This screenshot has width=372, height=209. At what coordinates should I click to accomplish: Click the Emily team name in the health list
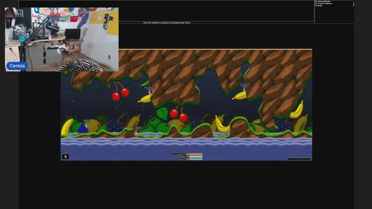coord(183,157)
